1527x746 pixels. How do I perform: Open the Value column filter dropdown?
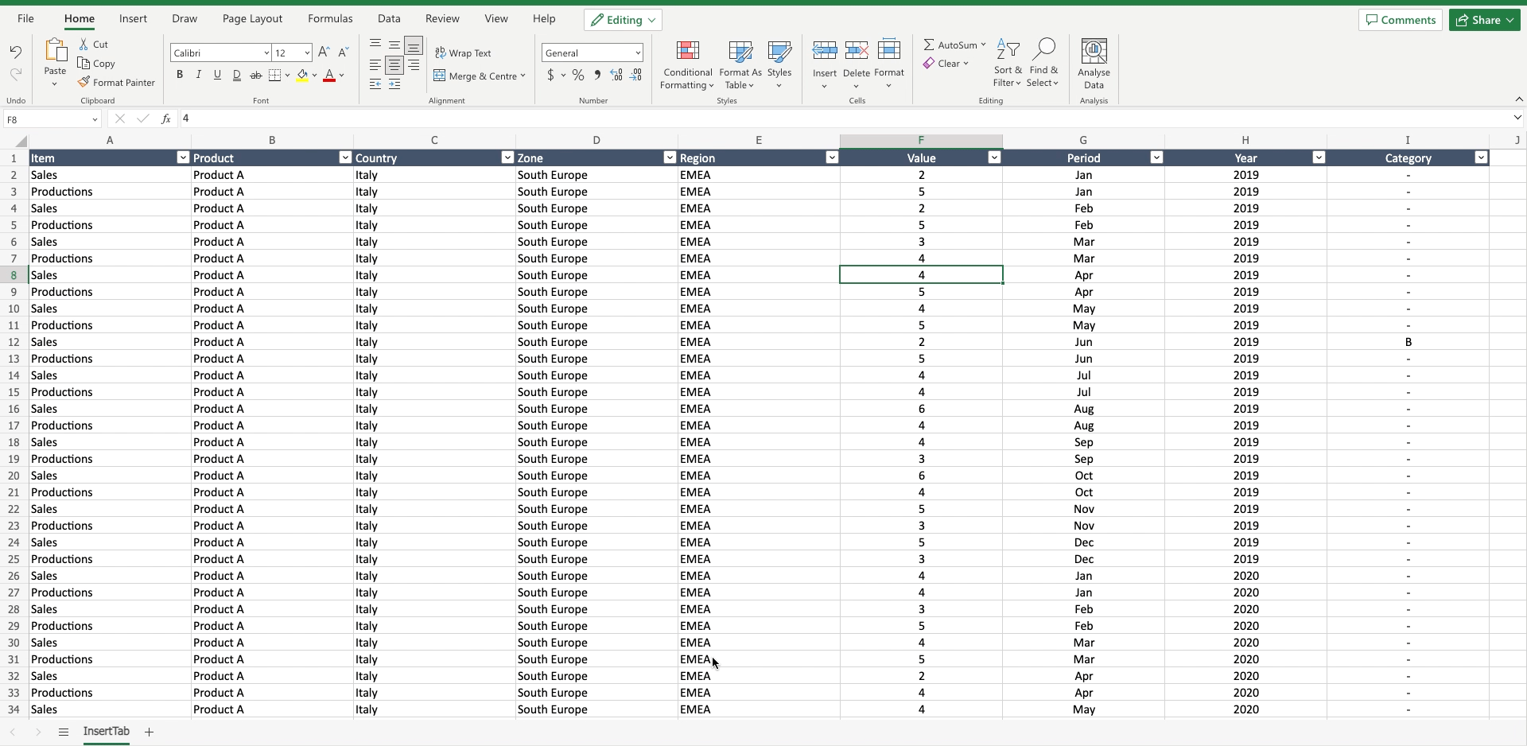(x=994, y=157)
